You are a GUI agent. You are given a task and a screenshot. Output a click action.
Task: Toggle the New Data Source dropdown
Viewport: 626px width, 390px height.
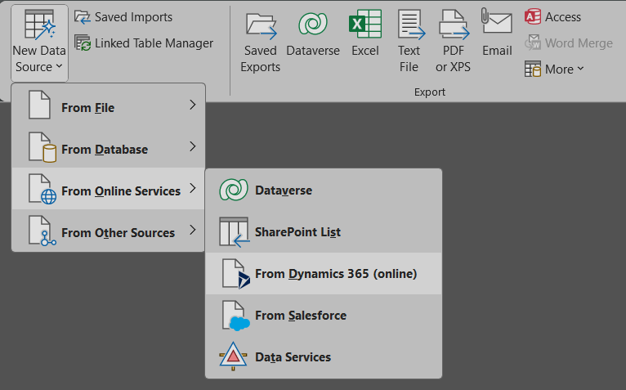click(39, 43)
